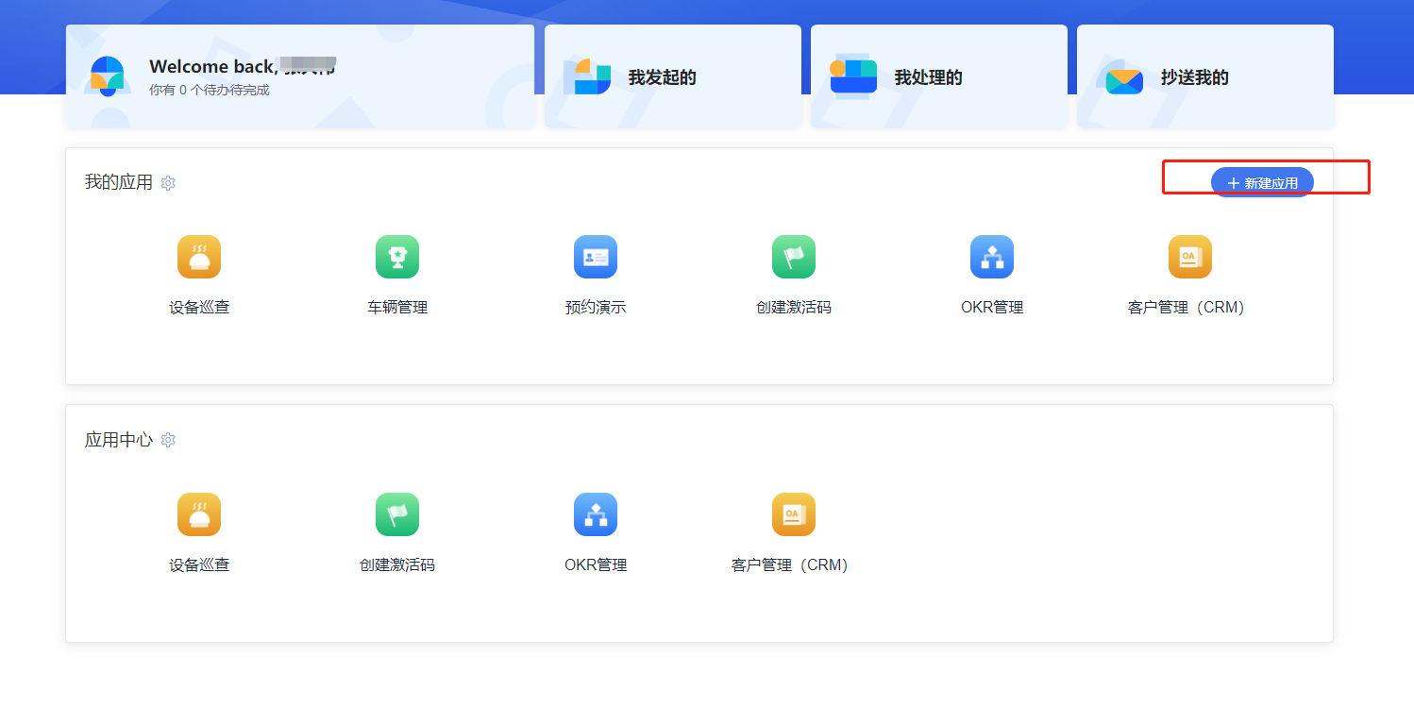Open the 车辆管理 app icon

pyautogui.click(x=397, y=257)
